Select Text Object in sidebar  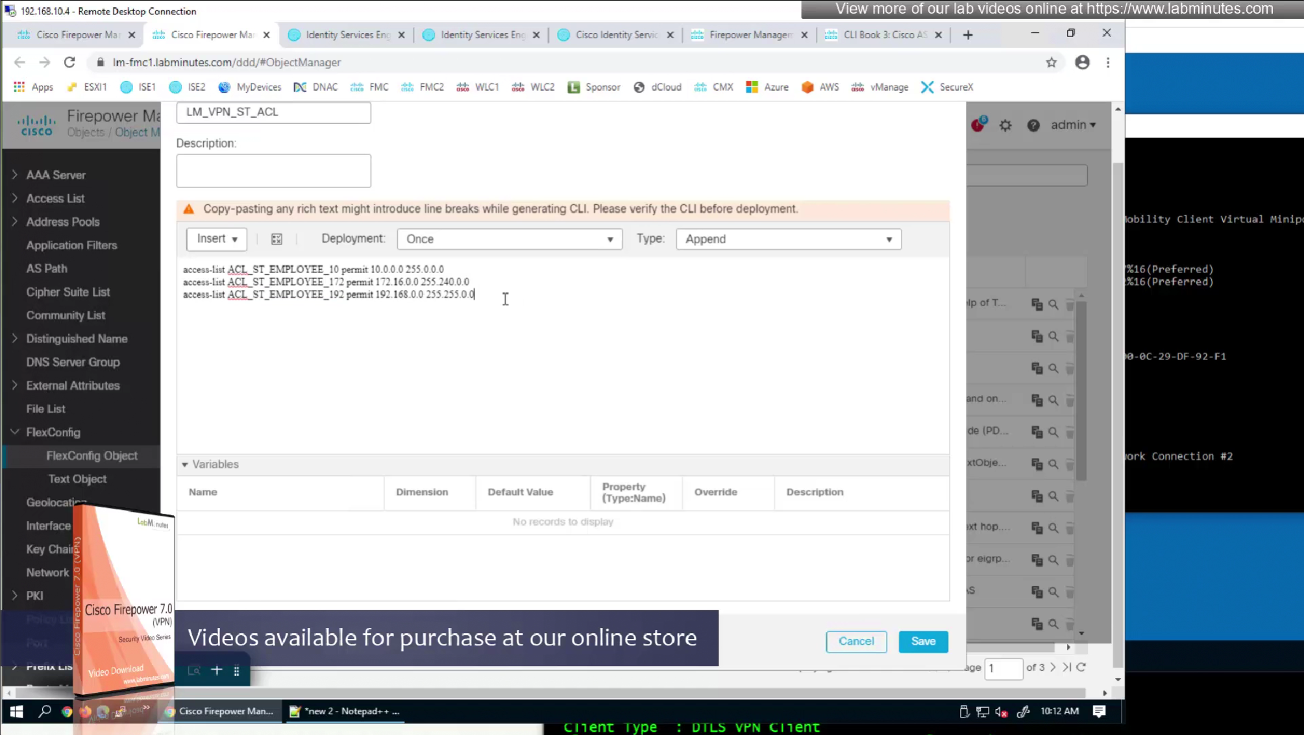[77, 479]
